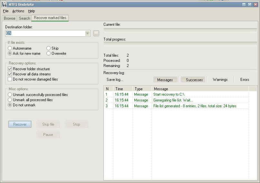Choose Overwrite if file exists

click(56, 53)
